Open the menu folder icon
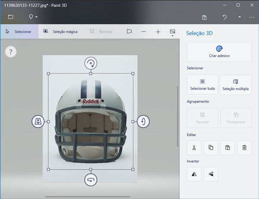This screenshot has width=259, height=199. tap(10, 17)
